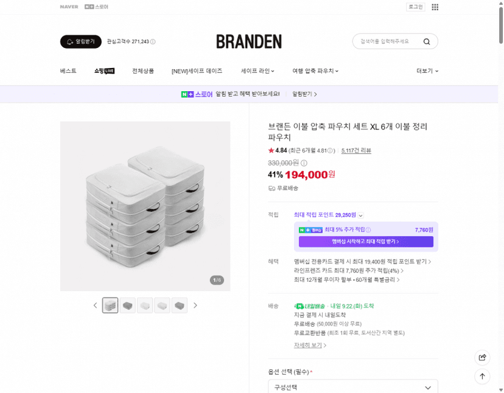
Task: Click info icon next to 최대 5% 추가 적립
Action: (368, 230)
